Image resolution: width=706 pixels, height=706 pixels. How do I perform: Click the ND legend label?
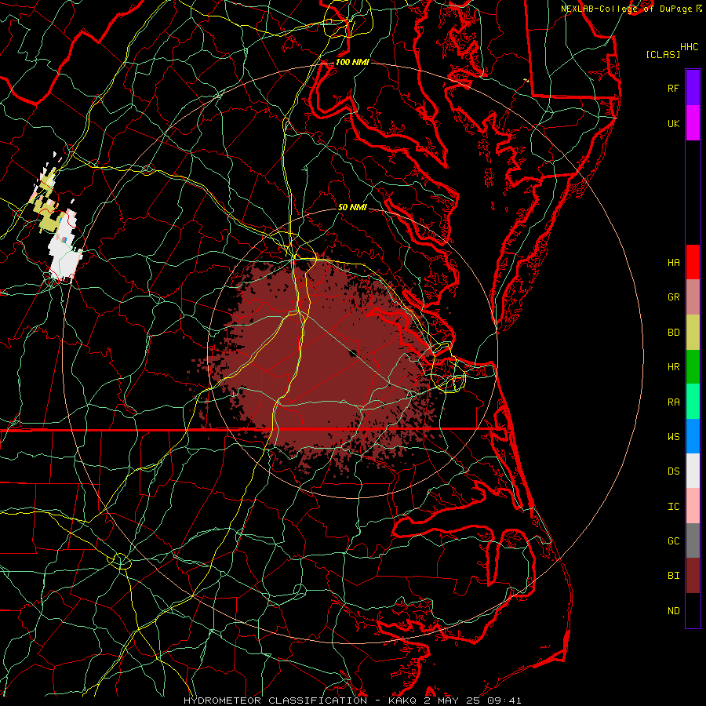point(673,611)
